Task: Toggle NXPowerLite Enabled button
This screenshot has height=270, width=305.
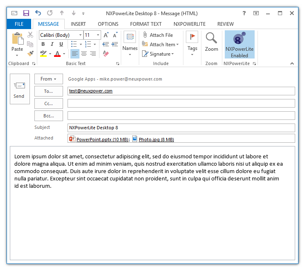Action: [239, 44]
